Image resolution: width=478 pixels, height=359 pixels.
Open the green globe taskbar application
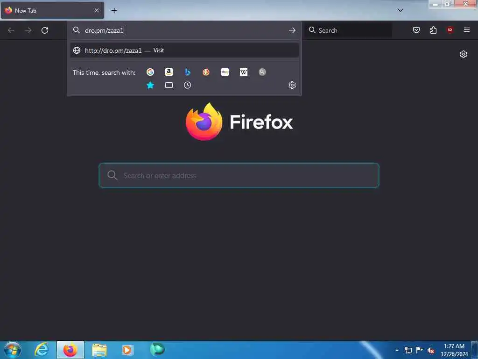(x=157, y=349)
